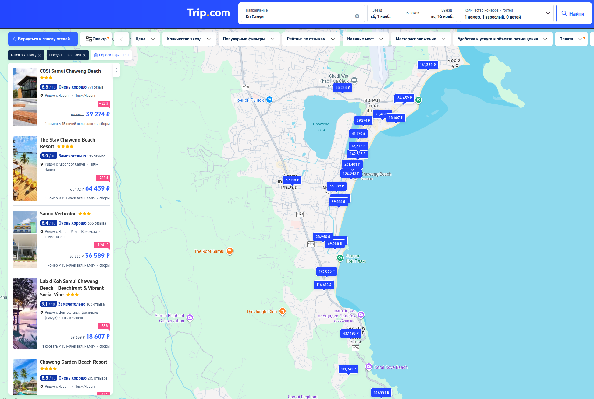The height and width of the screenshot is (399, 594).
Task: Click Сбросить фильтры link
Action: click(112, 55)
